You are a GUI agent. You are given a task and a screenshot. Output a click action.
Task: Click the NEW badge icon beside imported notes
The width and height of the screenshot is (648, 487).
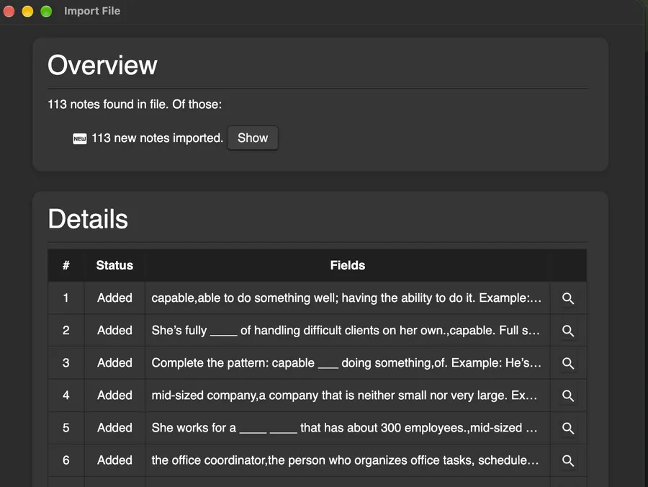point(80,138)
